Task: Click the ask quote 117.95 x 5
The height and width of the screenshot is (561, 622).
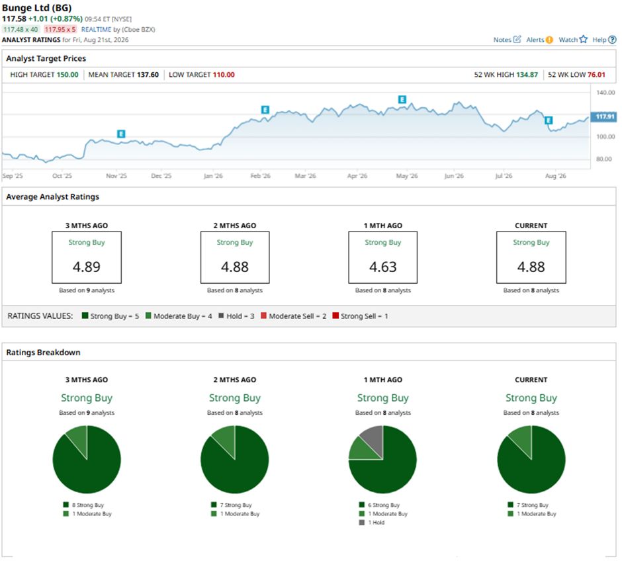Action: pos(60,29)
